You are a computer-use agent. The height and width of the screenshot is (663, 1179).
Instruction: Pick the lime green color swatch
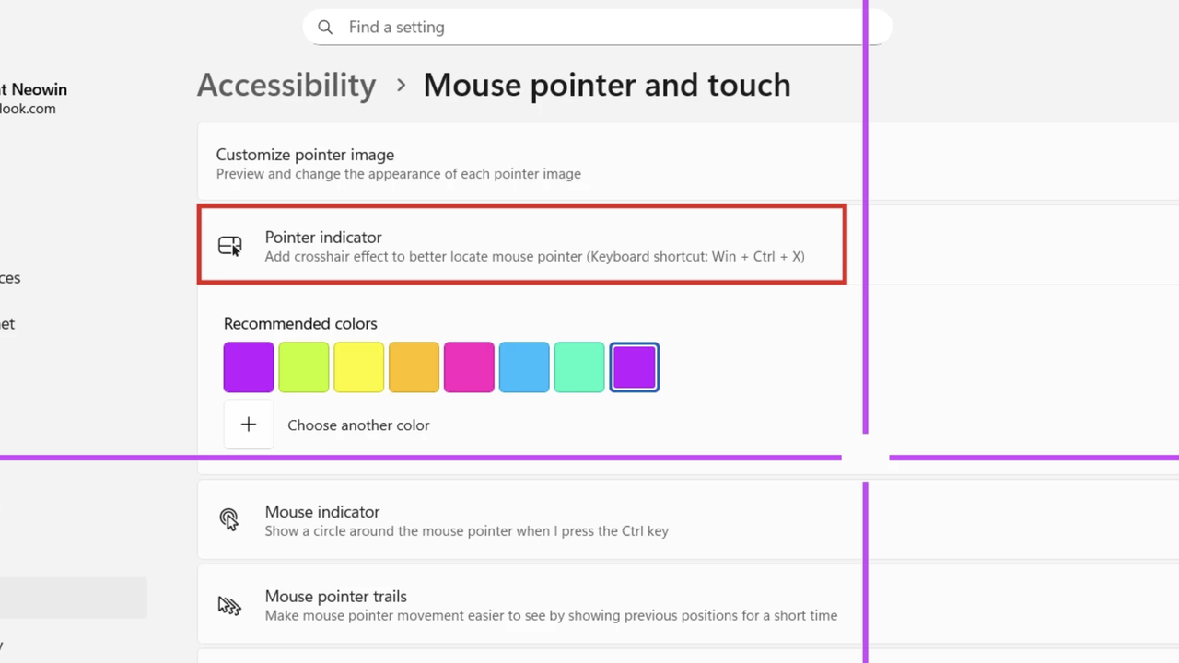pos(304,367)
